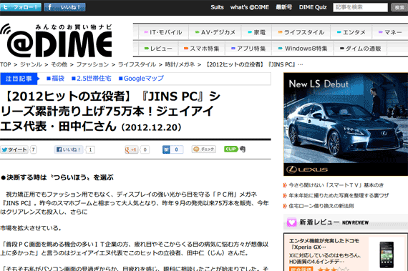Go to ライフスタイル in breadcrumb
Image resolution: width=408 pixels, height=271 pixels.
[137, 64]
